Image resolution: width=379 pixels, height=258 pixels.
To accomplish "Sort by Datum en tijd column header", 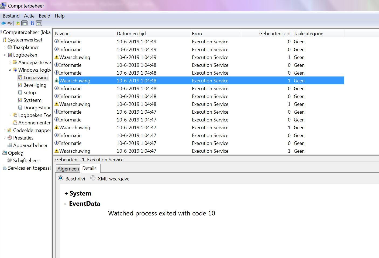I will pyautogui.click(x=153, y=34).
